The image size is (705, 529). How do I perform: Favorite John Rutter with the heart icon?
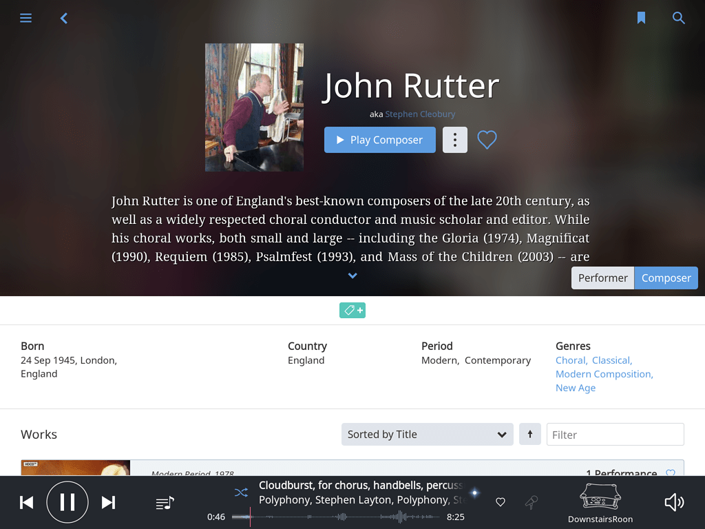(x=487, y=140)
